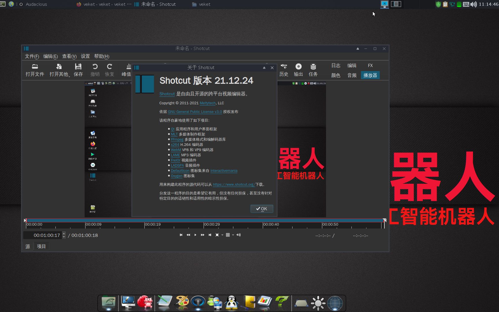
Task: Switch to the veket file manager task
Action: tap(201, 4)
